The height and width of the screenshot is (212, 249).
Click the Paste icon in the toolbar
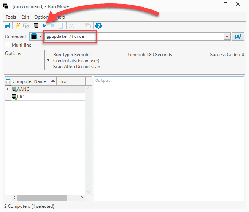pos(88,26)
